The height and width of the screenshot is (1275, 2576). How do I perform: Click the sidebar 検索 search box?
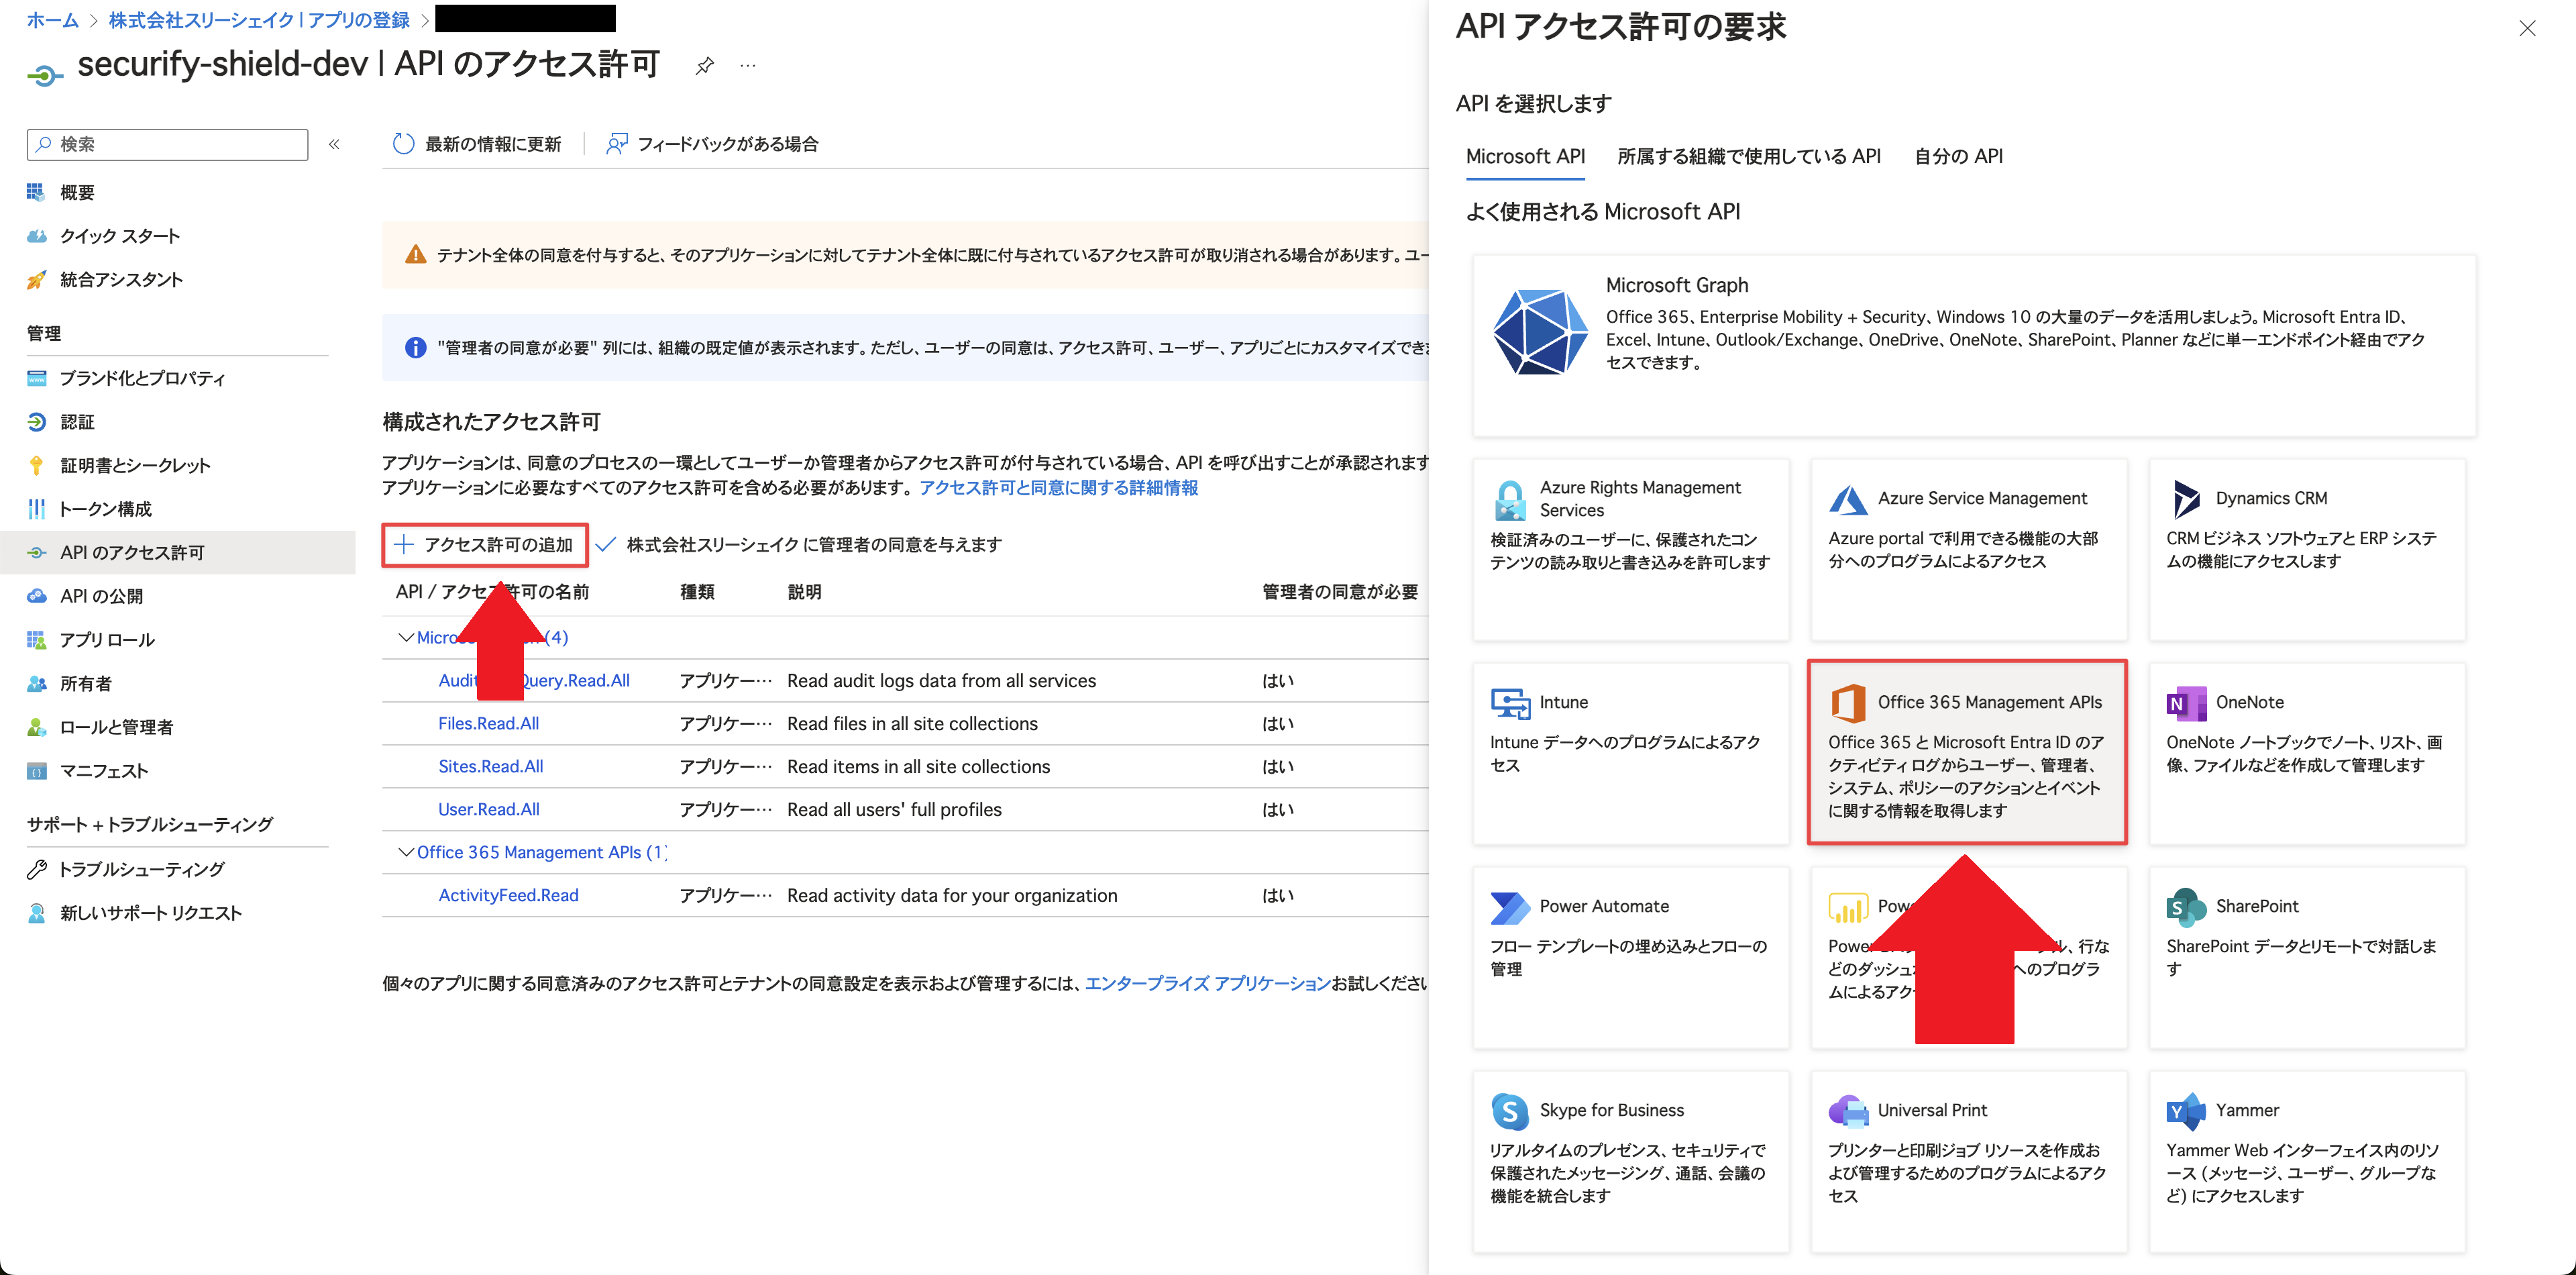[167, 144]
